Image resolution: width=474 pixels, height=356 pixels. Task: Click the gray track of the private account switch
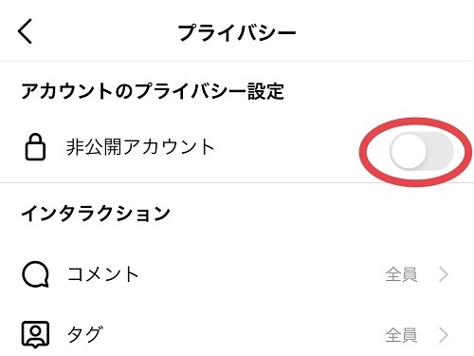click(441, 152)
